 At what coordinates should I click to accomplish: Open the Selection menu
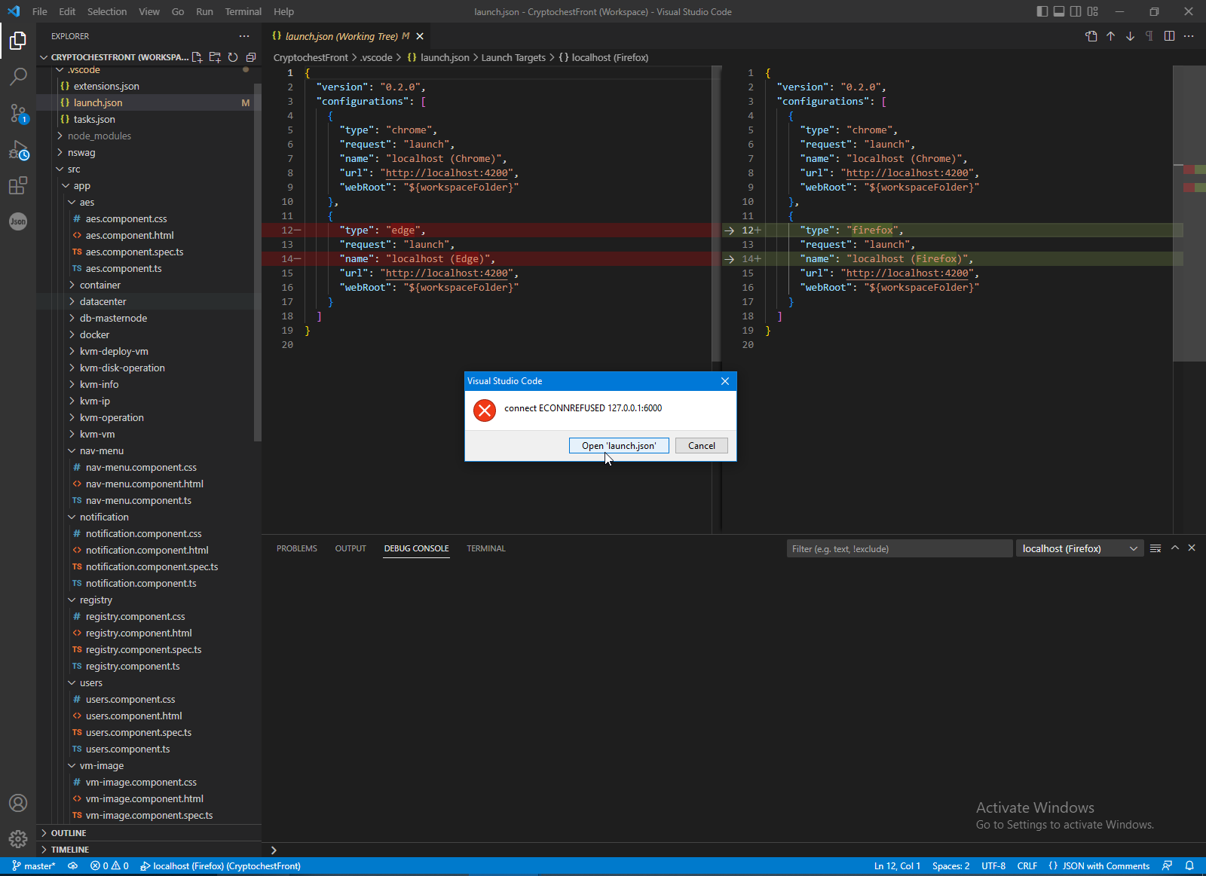pyautogui.click(x=107, y=11)
